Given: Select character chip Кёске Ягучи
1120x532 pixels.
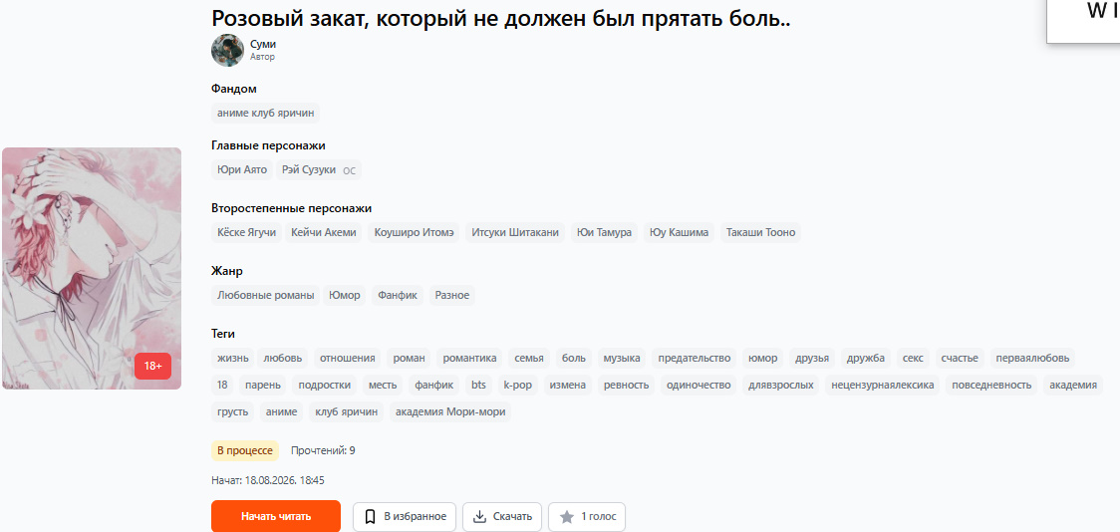Looking at the screenshot, I should (x=246, y=233).
